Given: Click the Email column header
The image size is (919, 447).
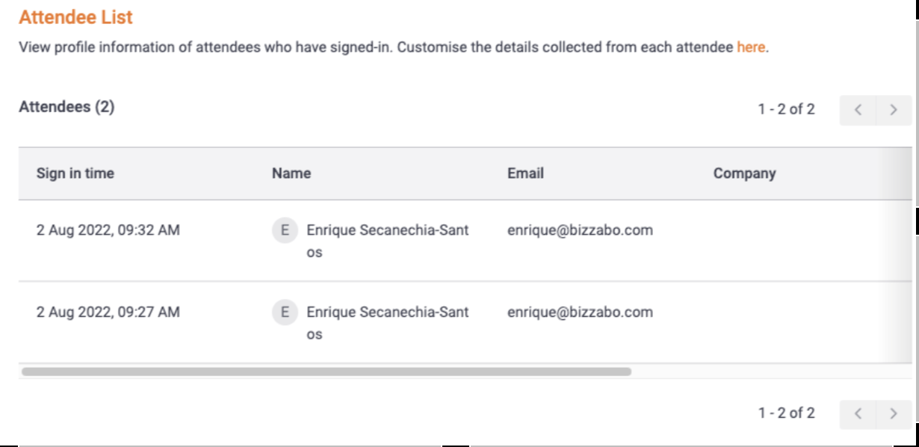Looking at the screenshot, I should tap(525, 173).
